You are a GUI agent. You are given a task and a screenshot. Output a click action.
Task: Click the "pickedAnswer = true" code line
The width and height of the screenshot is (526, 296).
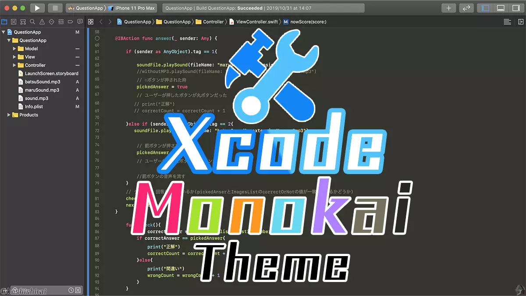pyautogui.click(x=162, y=87)
